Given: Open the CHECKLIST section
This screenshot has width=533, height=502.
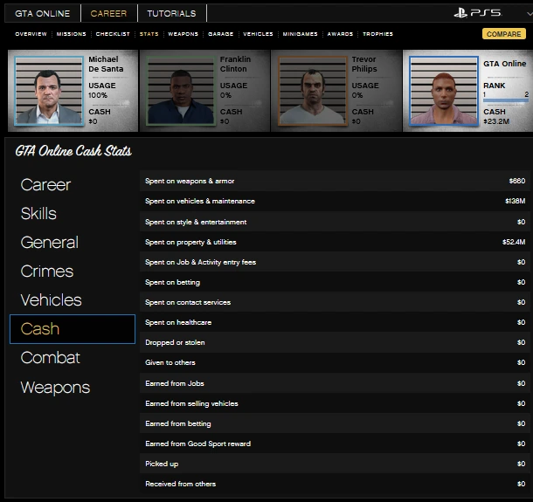Looking at the screenshot, I should [x=113, y=34].
